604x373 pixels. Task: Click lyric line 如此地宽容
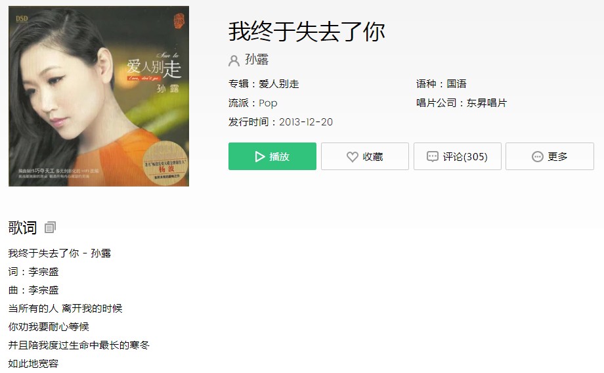(x=33, y=363)
